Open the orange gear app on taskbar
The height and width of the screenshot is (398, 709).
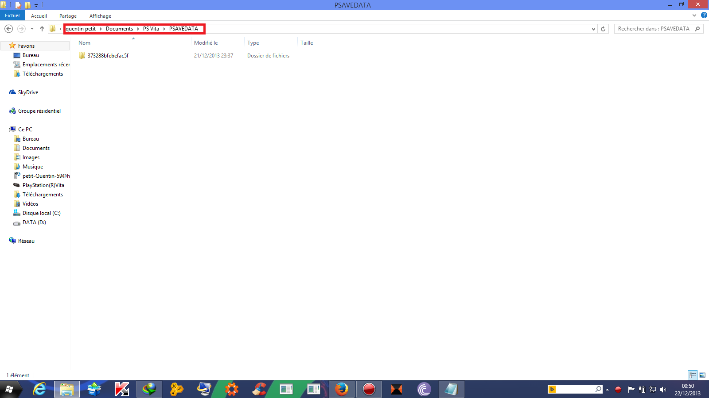232,389
